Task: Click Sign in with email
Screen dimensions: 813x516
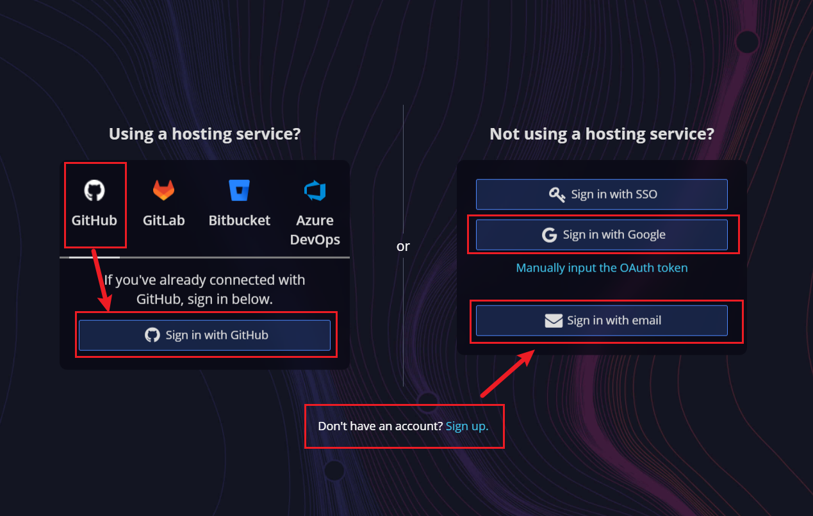Action: pos(602,320)
